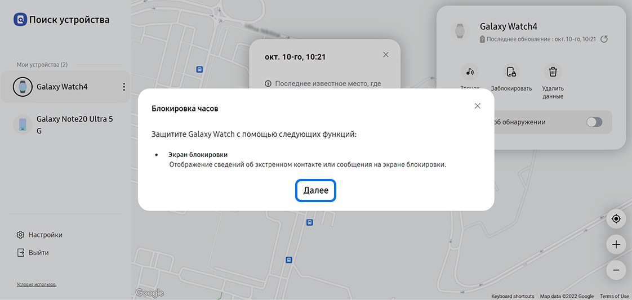The image size is (632, 300).
Task: Open Keyboard shortcuts link
Action: click(513, 297)
